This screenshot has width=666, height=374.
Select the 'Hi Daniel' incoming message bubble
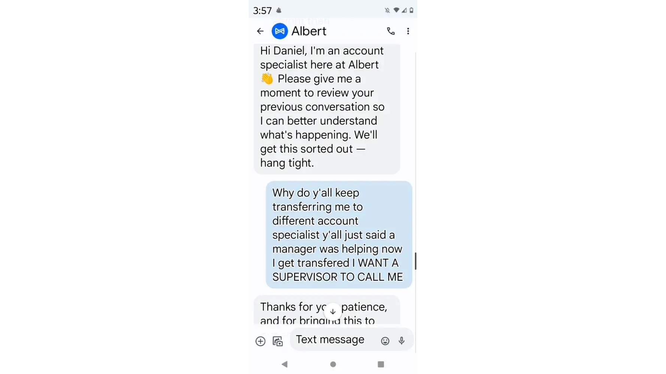(x=327, y=109)
